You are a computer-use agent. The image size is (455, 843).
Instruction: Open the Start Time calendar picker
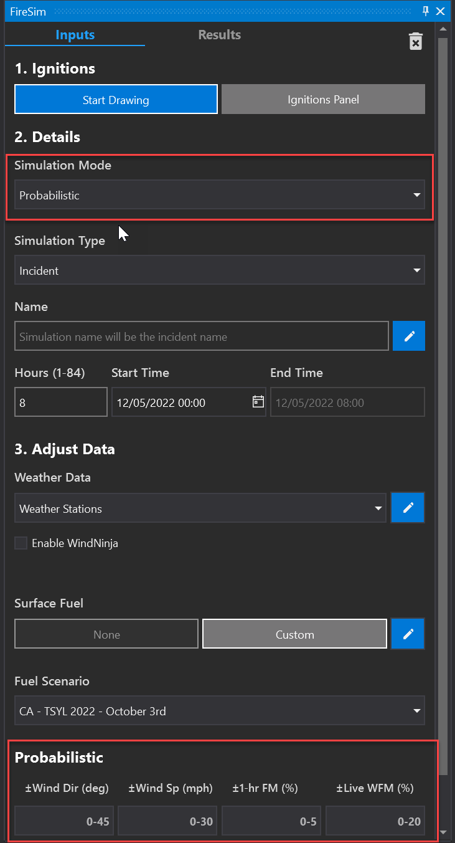(258, 402)
